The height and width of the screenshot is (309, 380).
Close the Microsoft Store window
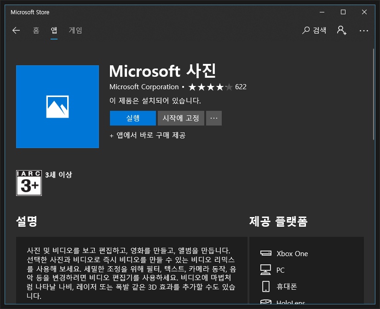(x=364, y=12)
